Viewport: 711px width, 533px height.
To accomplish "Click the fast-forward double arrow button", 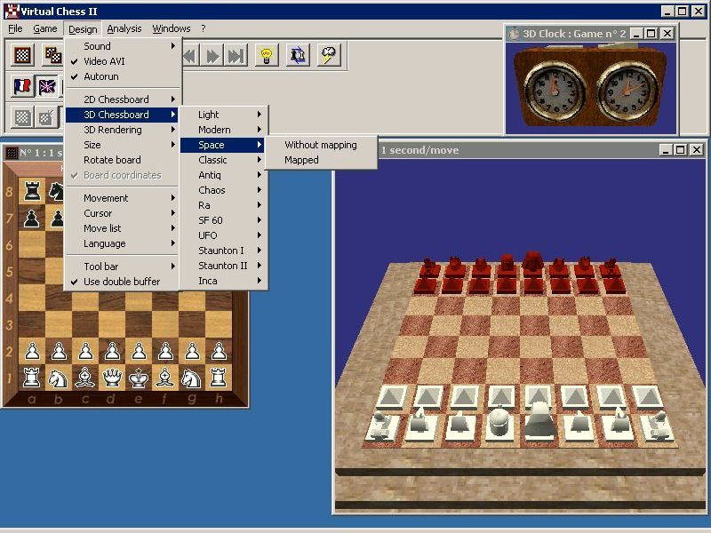I will tap(212, 56).
